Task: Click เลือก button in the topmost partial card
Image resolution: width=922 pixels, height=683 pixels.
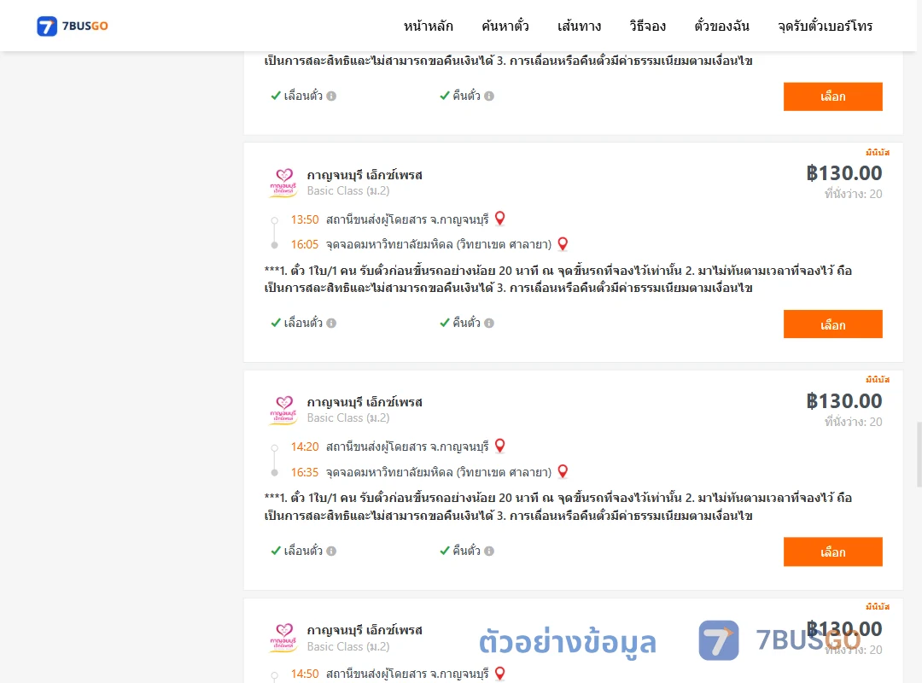Action: coord(832,96)
